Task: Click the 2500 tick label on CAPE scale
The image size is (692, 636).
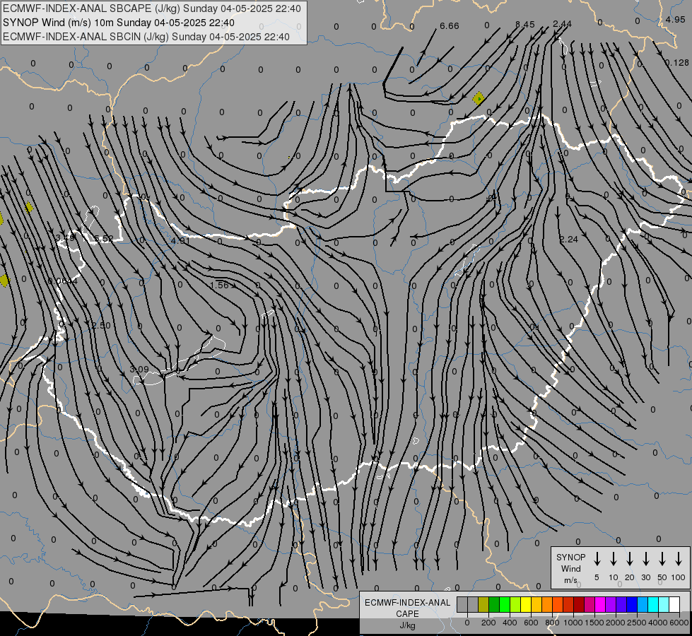Action: tap(637, 623)
